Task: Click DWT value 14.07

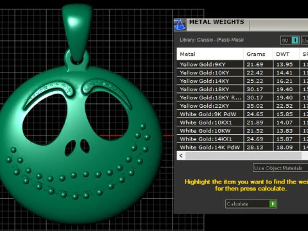Action: pos(284,123)
